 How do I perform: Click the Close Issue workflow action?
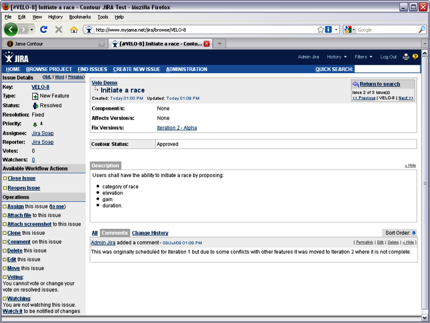click(21, 178)
